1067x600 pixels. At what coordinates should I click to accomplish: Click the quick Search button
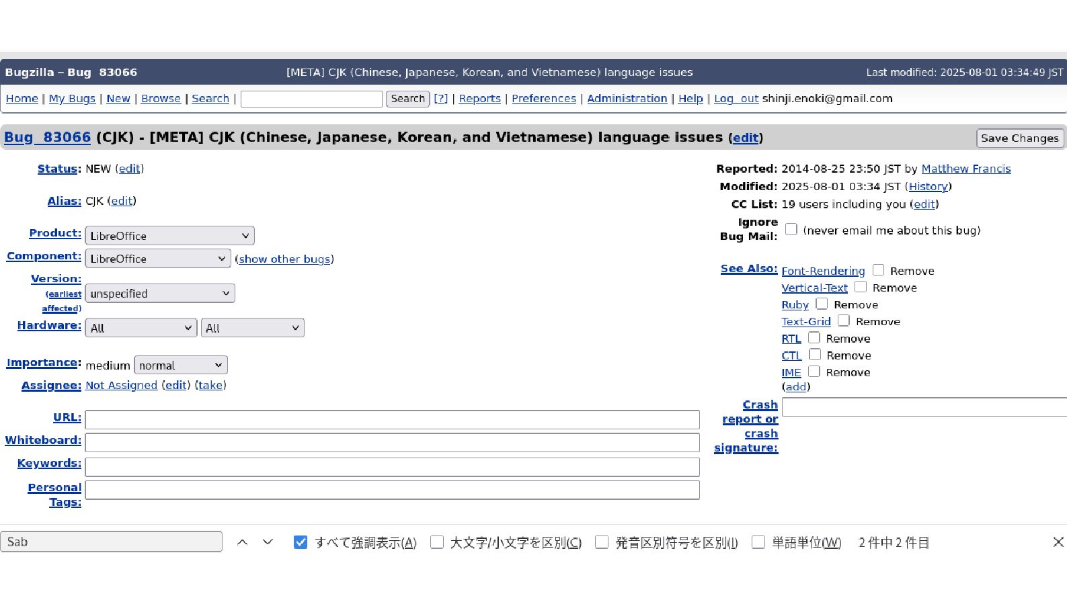click(x=407, y=99)
